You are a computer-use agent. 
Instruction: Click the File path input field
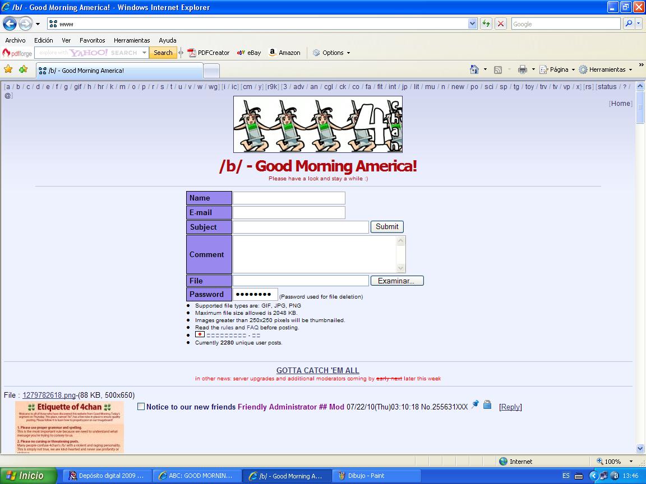(x=301, y=281)
